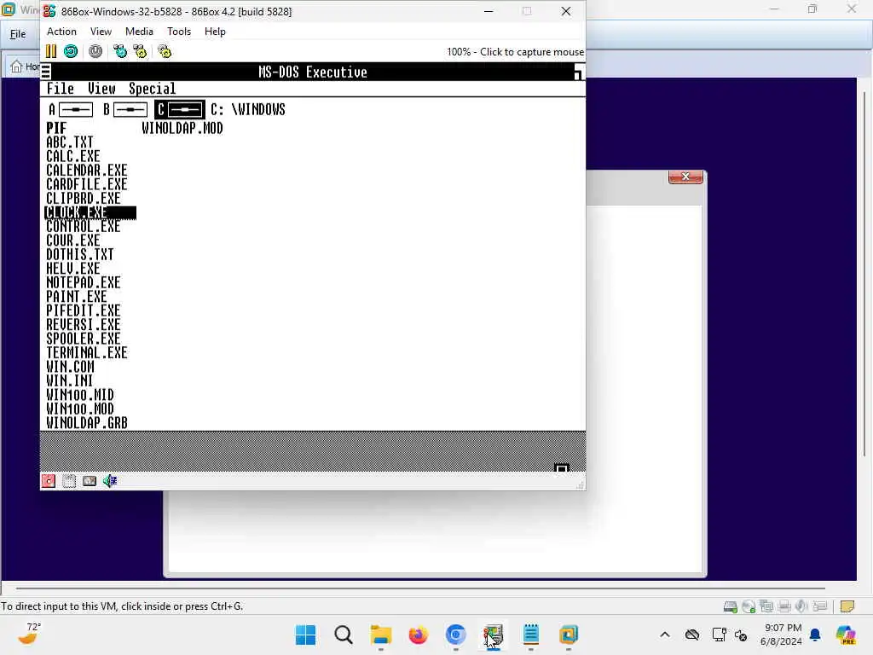
Task: Send Ctrl+Alt+Esc with yellow toolbar icon
Action: click(141, 52)
